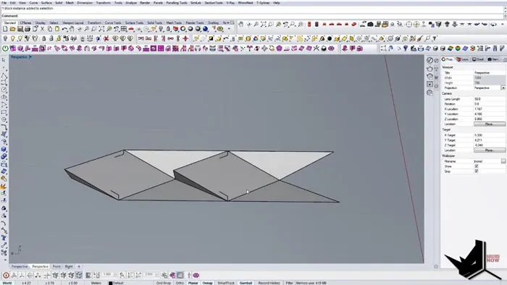
Task: Click the camera icon in right toolbar
Action: 371,24
